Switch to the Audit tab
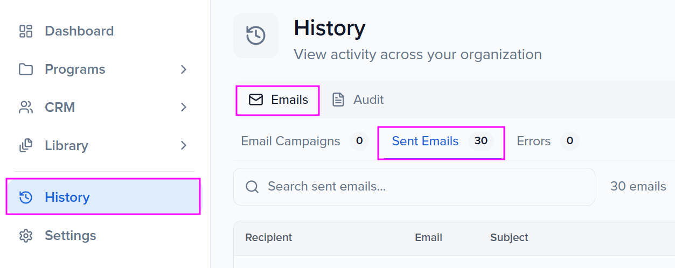The image size is (675, 268). click(358, 100)
